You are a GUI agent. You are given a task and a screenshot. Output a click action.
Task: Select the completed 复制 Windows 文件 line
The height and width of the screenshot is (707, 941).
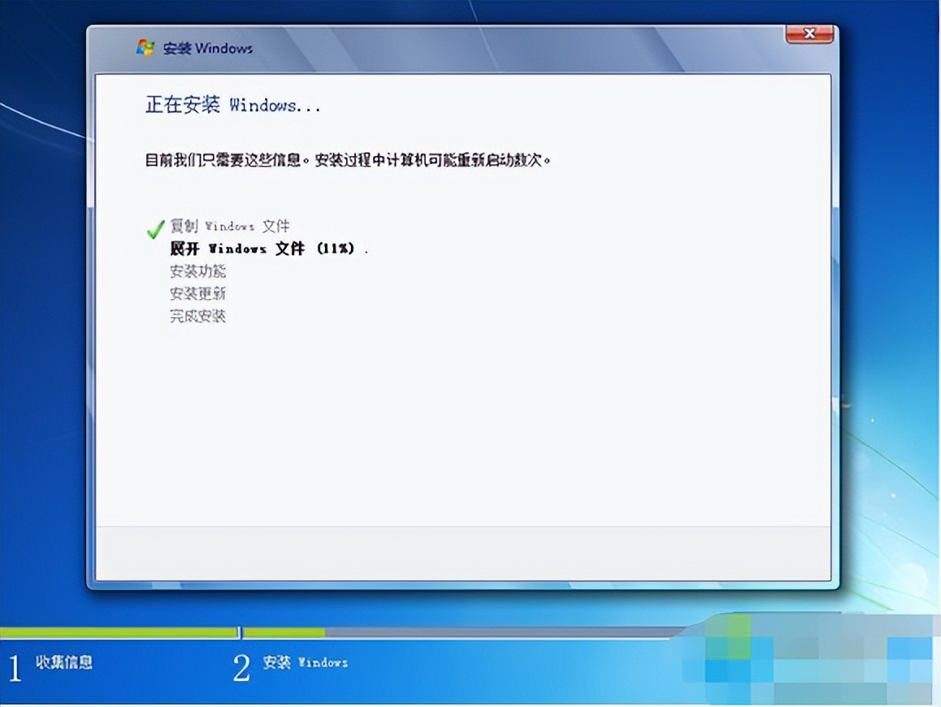pyautogui.click(x=228, y=227)
